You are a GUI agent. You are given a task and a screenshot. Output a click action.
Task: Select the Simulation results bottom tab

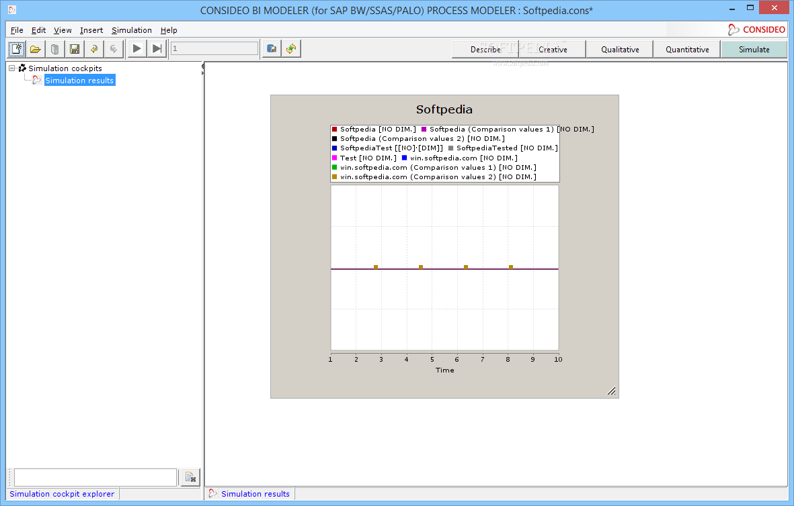[249, 494]
